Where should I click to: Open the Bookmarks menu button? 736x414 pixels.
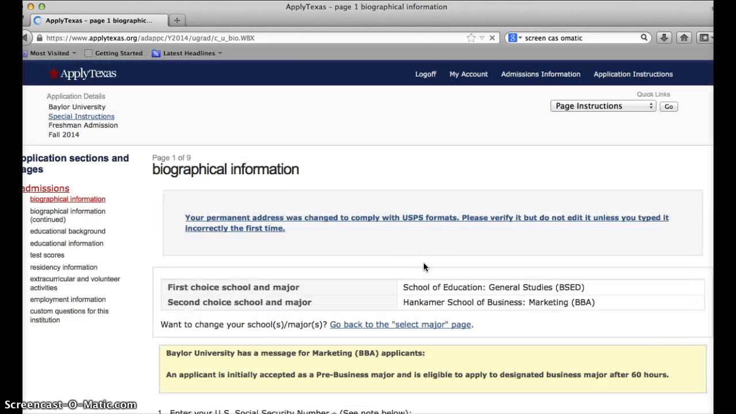click(704, 37)
